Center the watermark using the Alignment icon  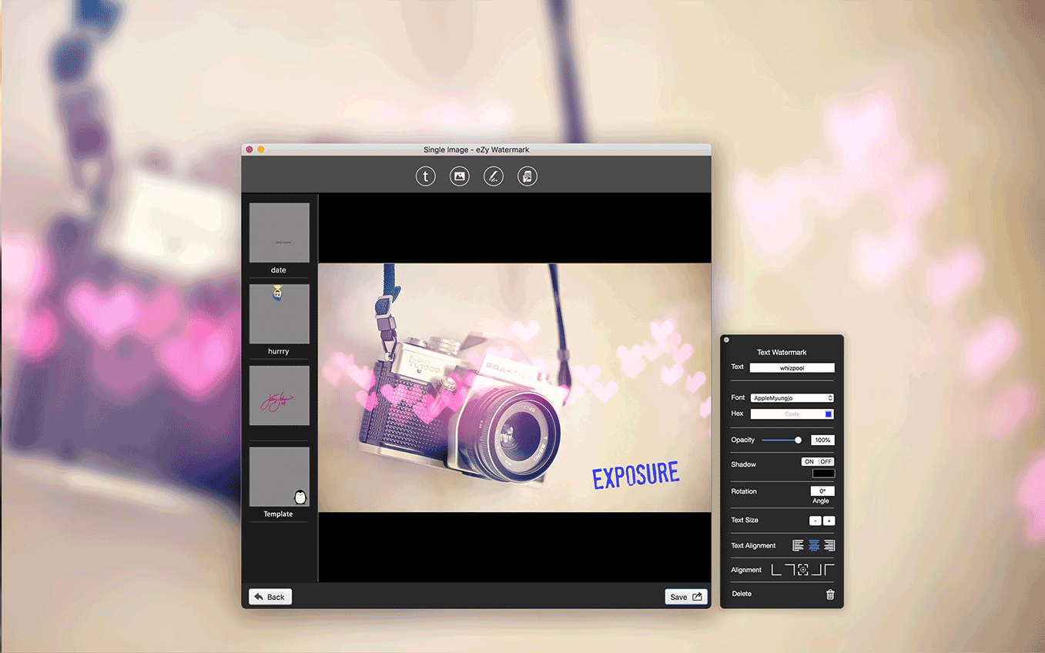(x=803, y=570)
